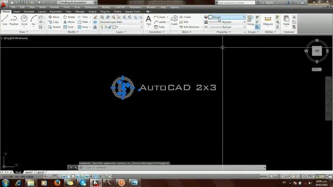Switch to the Output ribbon tab
The height and width of the screenshot is (187, 333).
tap(92, 11)
